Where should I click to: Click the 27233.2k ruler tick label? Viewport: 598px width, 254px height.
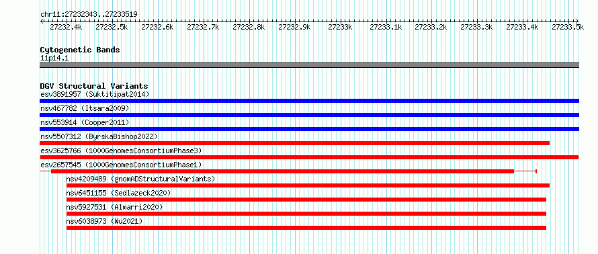(431, 27)
